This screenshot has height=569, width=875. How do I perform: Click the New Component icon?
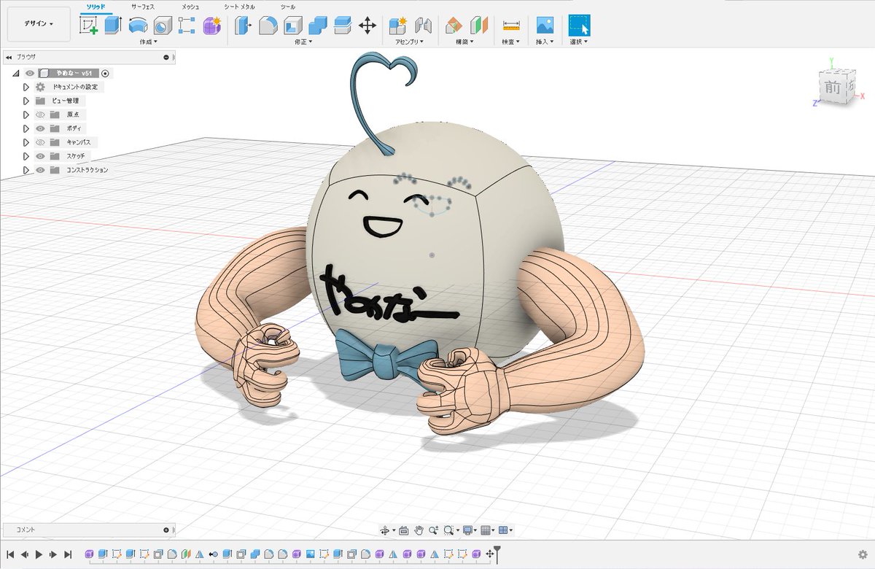click(398, 26)
